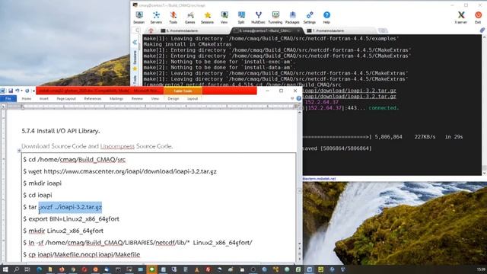Click the '$ cp ioapi/Makefile.nocpl ioapi/Makefile' line
This screenshot has height=274, width=487.
click(x=81, y=254)
